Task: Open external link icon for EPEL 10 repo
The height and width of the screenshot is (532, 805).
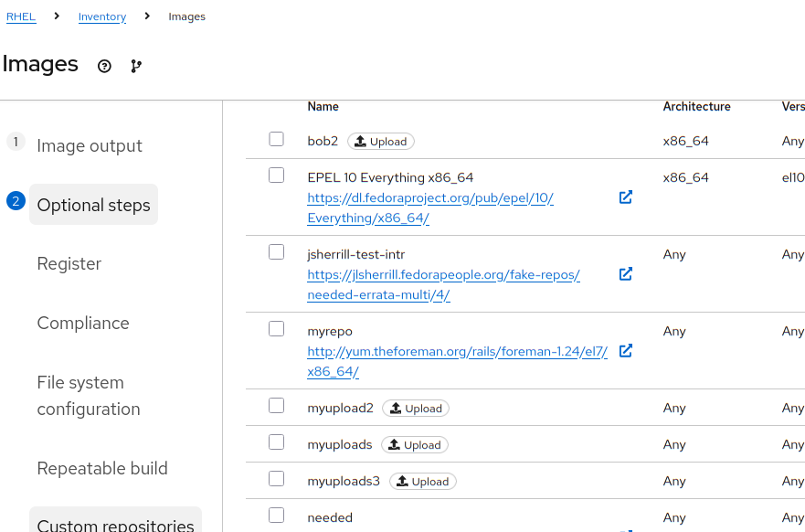Action: pyautogui.click(x=626, y=197)
